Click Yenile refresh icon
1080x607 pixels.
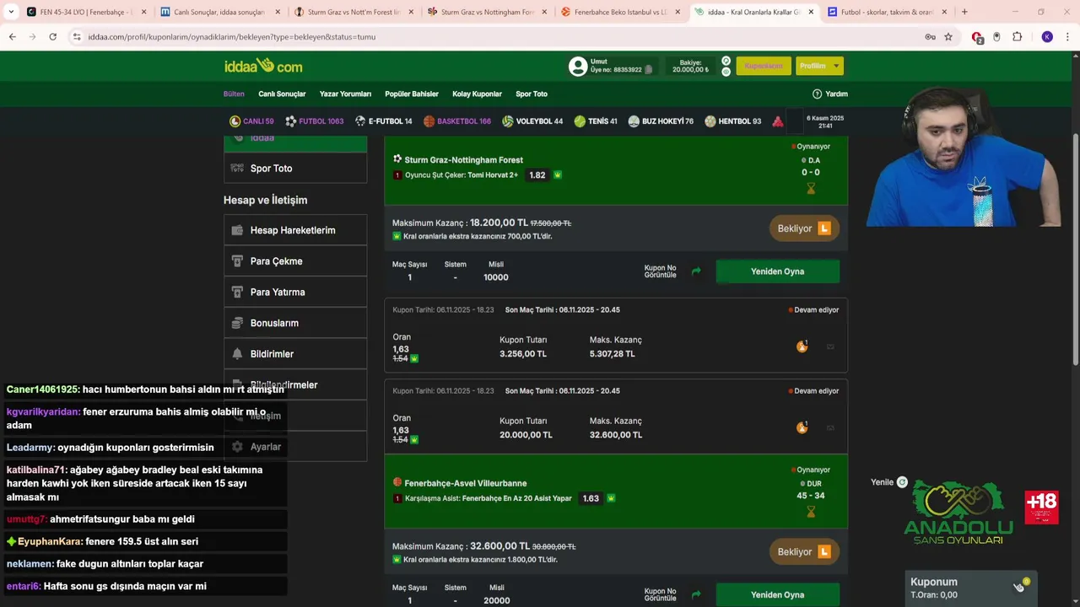coord(902,482)
